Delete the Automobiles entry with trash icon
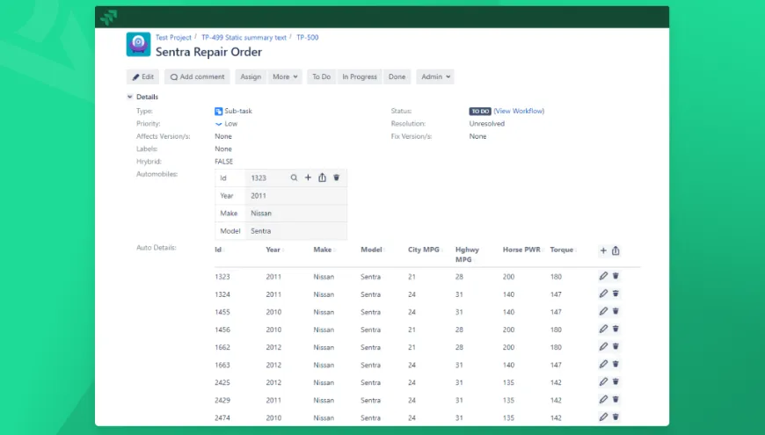765x435 pixels. (x=336, y=178)
